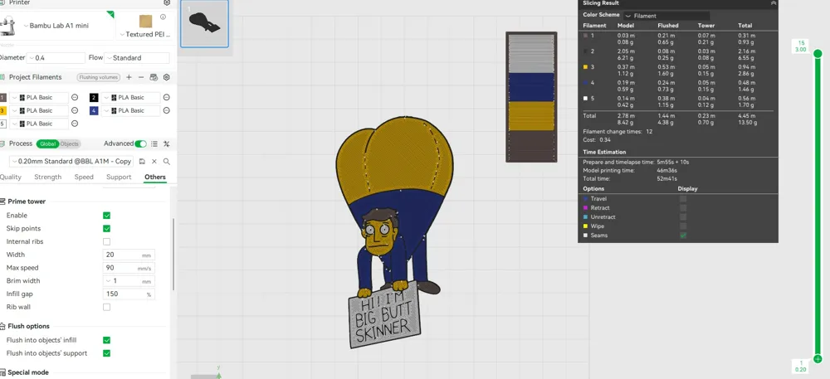Show Travel moves in display
The image size is (830, 379).
683,199
